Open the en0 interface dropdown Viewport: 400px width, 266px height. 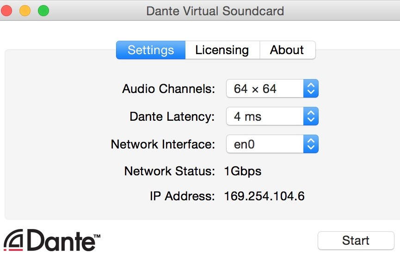click(x=272, y=144)
